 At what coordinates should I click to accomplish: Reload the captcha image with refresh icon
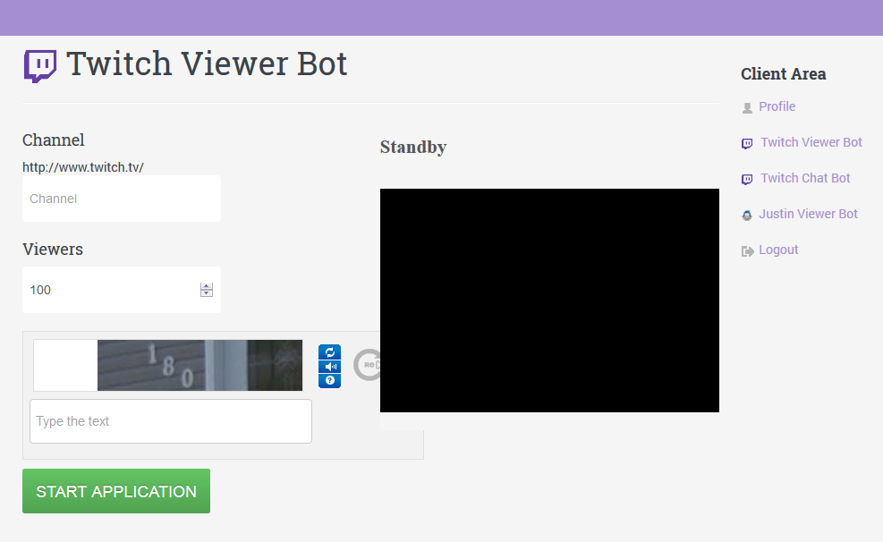click(329, 351)
